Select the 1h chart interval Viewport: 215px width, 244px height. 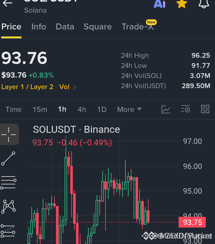[x=62, y=109]
